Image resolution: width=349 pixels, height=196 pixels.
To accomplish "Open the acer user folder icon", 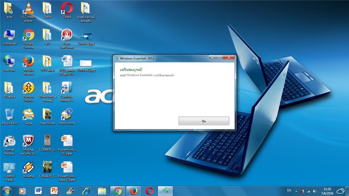I will click(9, 11).
